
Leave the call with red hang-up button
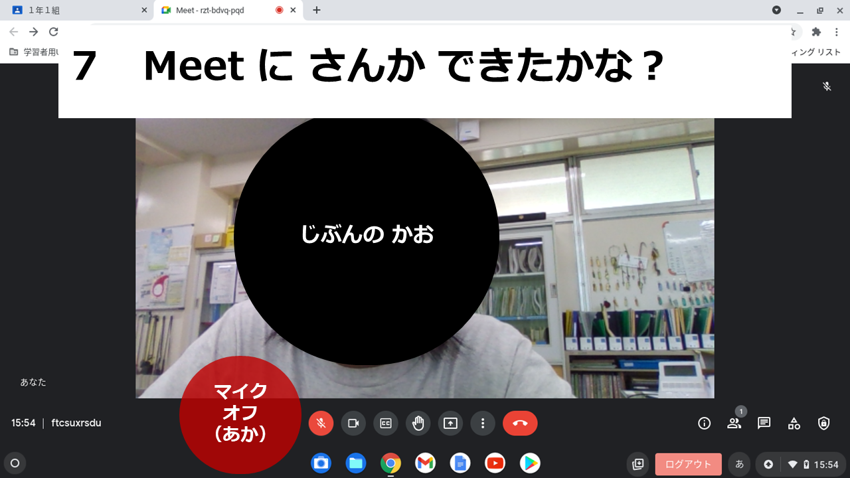click(x=520, y=423)
